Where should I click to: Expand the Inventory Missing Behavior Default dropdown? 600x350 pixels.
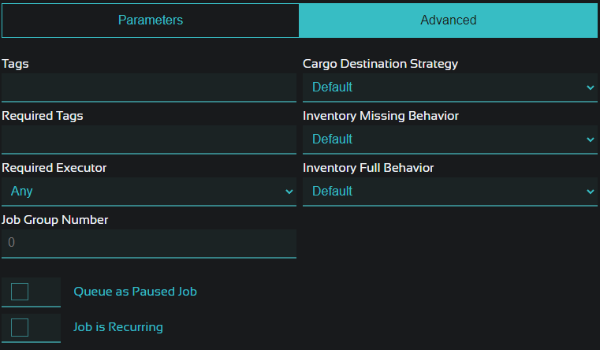click(x=450, y=140)
